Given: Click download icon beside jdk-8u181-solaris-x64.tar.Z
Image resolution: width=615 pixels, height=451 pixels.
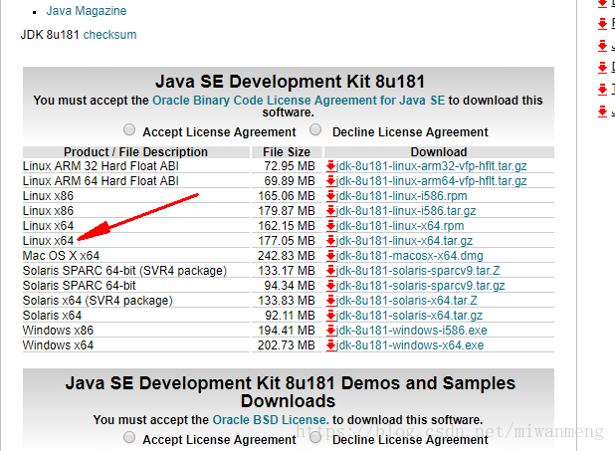Looking at the screenshot, I should pos(330,301).
